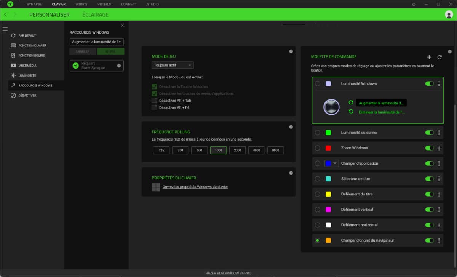Expand the Augmenter la luminosité shortcut dropdown
This screenshot has width=457, height=277.
click(x=97, y=42)
